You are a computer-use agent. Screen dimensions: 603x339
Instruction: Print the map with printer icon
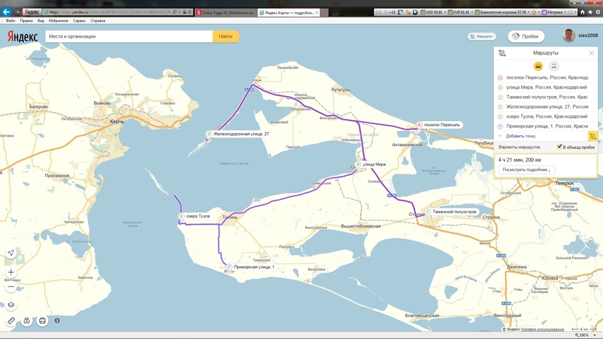pos(42,321)
